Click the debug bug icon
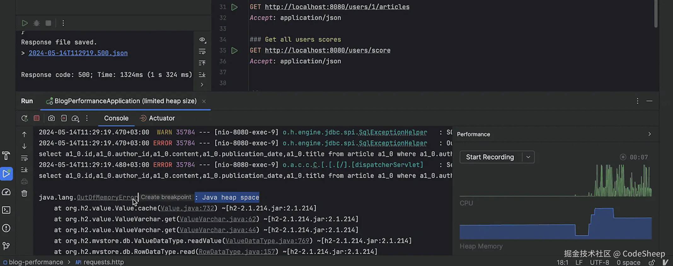This screenshot has height=266, width=673. 37,23
